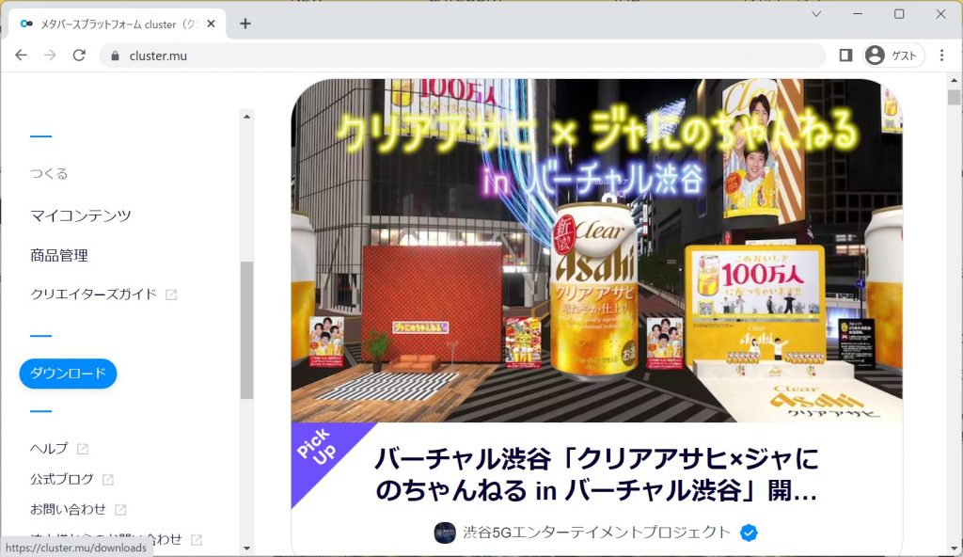Click the browser forward arrow

(51, 56)
